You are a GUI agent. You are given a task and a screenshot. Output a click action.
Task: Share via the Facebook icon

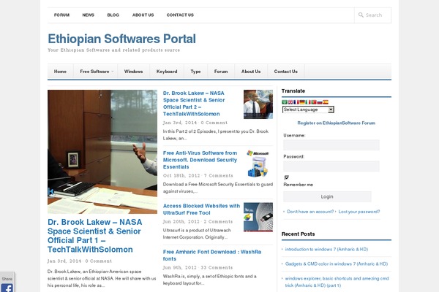coord(7,288)
